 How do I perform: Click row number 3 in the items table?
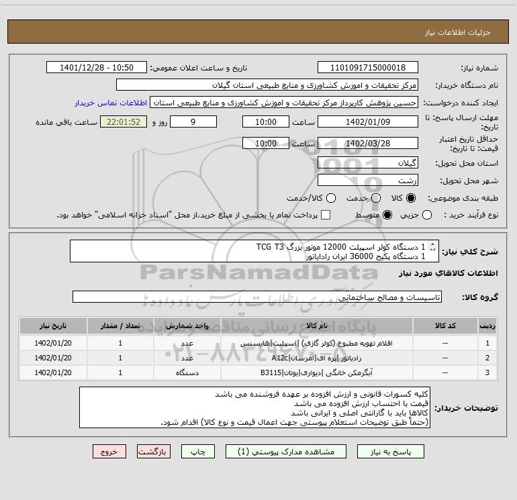point(487,372)
